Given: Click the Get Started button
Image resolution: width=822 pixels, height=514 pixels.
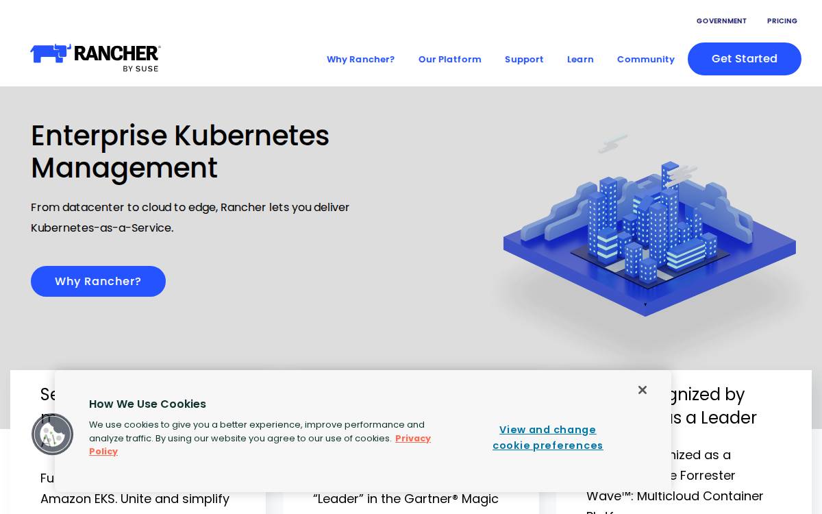Looking at the screenshot, I should (745, 59).
